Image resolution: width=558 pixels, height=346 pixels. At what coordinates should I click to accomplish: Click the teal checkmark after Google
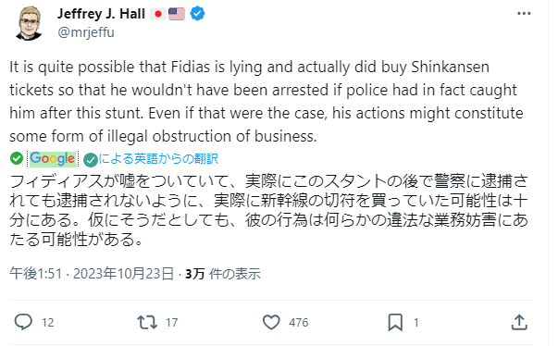pos(91,160)
